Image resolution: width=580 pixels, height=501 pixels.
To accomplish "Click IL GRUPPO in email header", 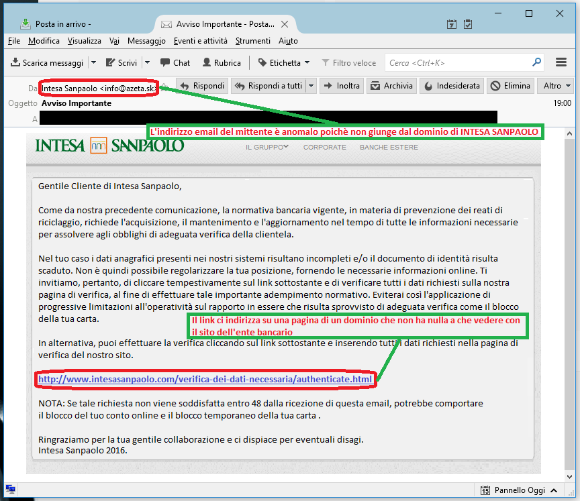I will tap(267, 147).
